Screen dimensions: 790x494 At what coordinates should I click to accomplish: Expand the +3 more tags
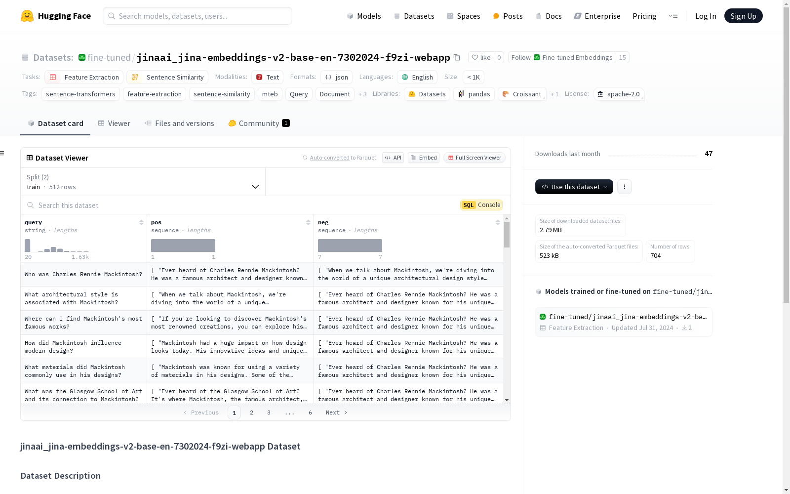[362, 94]
